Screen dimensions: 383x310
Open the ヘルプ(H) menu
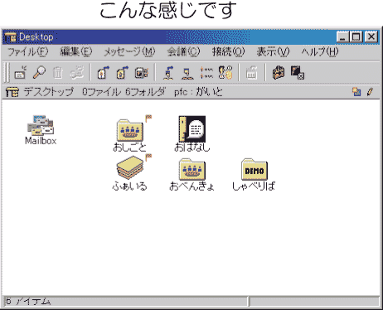click(x=320, y=51)
